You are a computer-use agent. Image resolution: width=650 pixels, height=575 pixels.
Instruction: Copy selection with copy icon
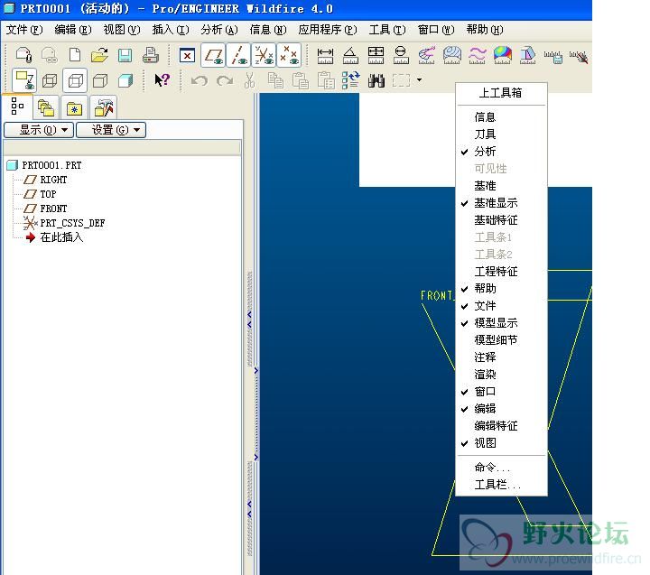pyautogui.click(x=275, y=80)
